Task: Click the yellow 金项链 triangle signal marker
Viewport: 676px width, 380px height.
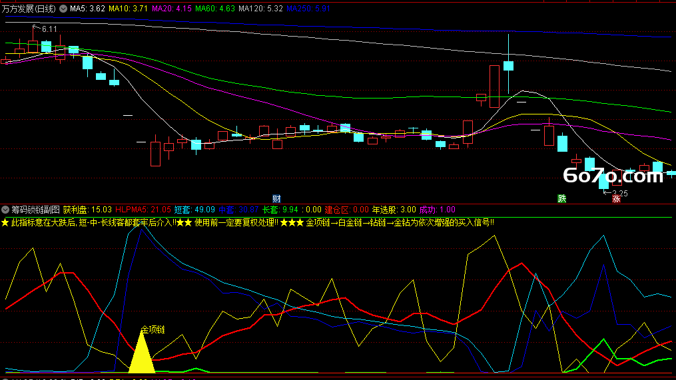Action: tap(142, 353)
